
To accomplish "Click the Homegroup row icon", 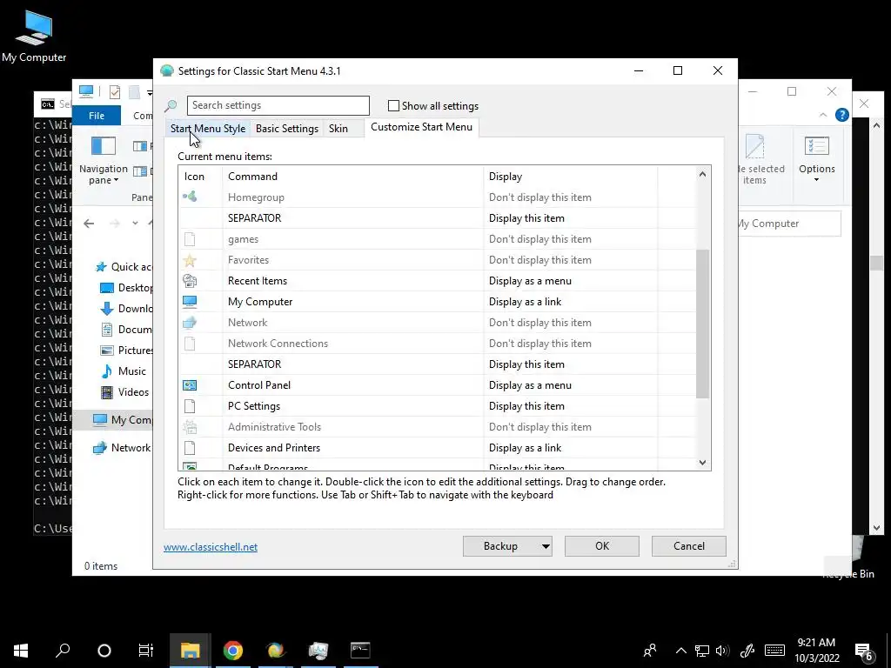I will click(x=190, y=197).
